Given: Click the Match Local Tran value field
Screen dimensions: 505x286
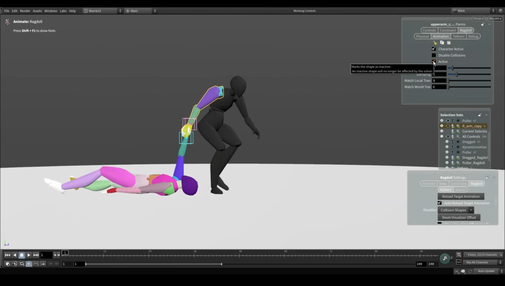Looking at the screenshot, I should (x=439, y=80).
